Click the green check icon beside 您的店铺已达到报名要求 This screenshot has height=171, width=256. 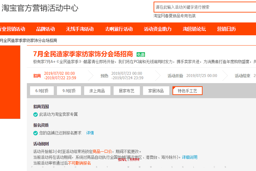click(36, 133)
